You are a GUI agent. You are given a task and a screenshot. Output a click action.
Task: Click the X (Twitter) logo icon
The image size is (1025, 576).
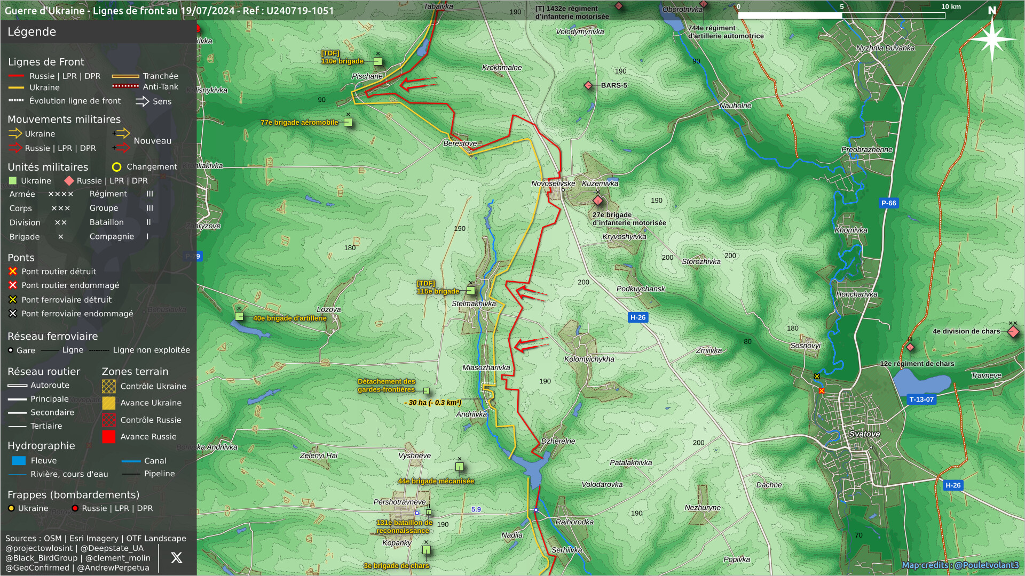[x=176, y=558]
